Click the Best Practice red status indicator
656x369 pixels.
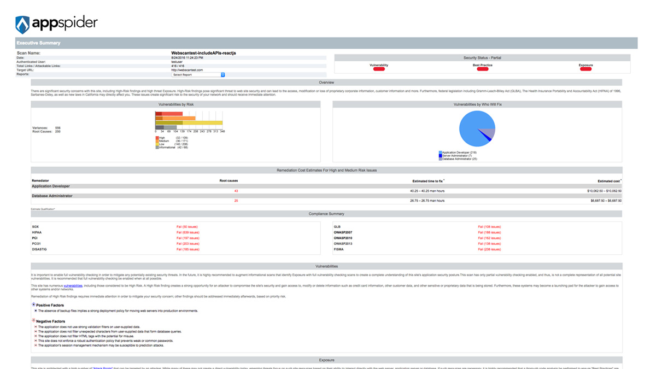tap(482, 69)
